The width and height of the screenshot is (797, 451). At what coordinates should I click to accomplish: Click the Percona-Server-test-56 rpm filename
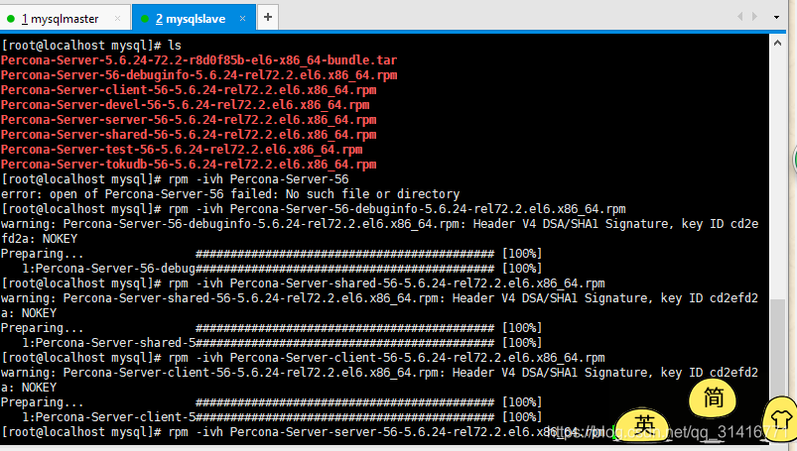pos(182,150)
